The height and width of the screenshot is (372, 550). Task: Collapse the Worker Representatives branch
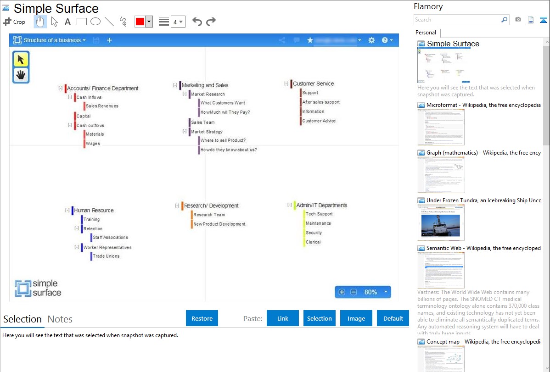[x=77, y=247]
